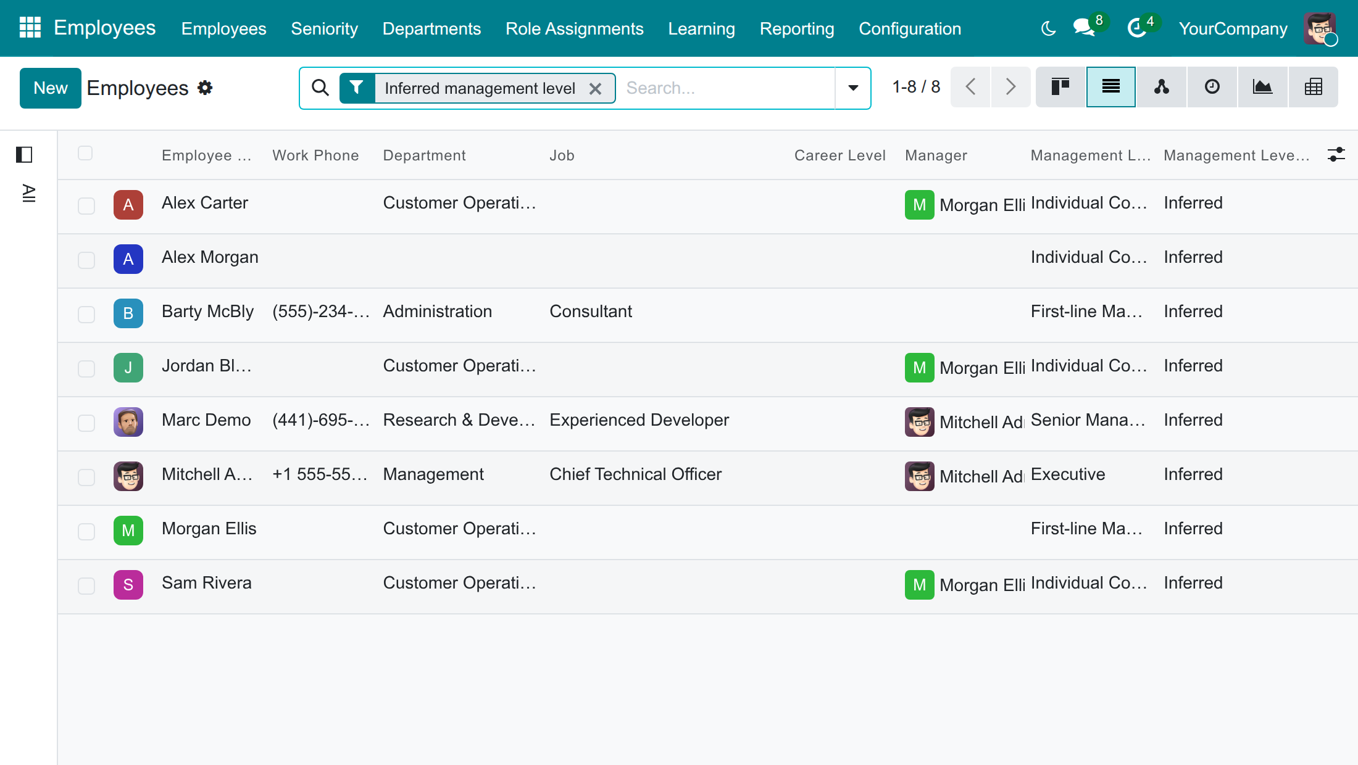The image size is (1358, 765).
Task: Open optional columns adjust icon
Action: tap(1336, 154)
